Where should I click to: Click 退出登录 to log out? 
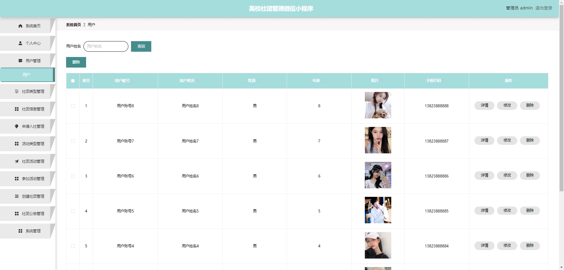pyautogui.click(x=544, y=8)
